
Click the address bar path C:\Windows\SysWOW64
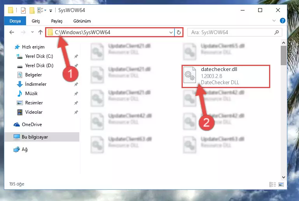click(82, 32)
